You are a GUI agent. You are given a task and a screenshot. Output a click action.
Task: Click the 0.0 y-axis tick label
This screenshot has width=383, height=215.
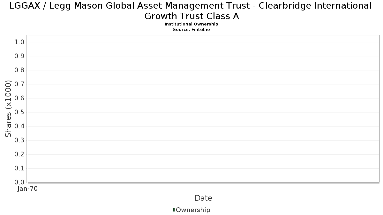(x=20, y=182)
